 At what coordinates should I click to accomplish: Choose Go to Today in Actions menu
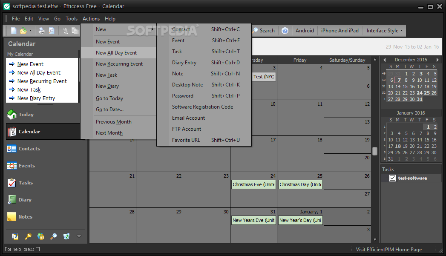click(x=118, y=98)
